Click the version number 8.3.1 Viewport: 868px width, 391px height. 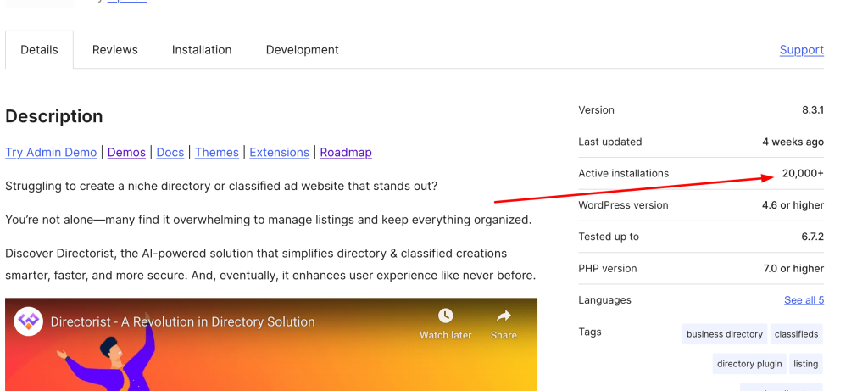(x=813, y=110)
